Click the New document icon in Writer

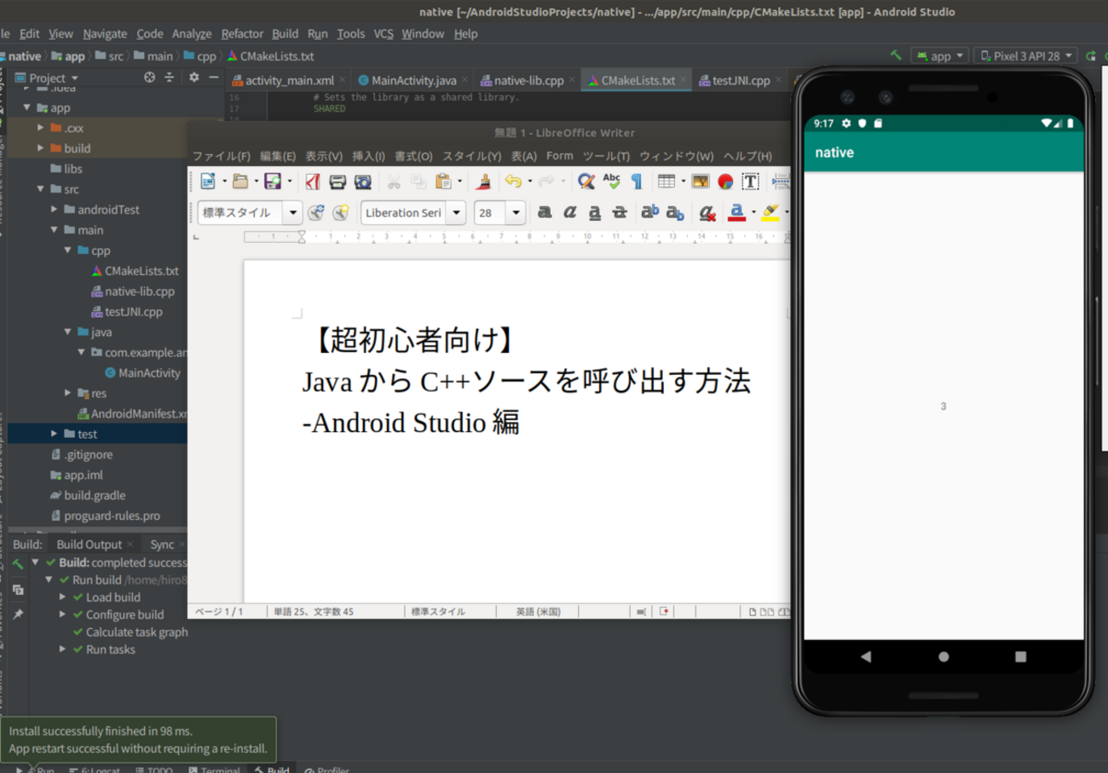(x=208, y=181)
